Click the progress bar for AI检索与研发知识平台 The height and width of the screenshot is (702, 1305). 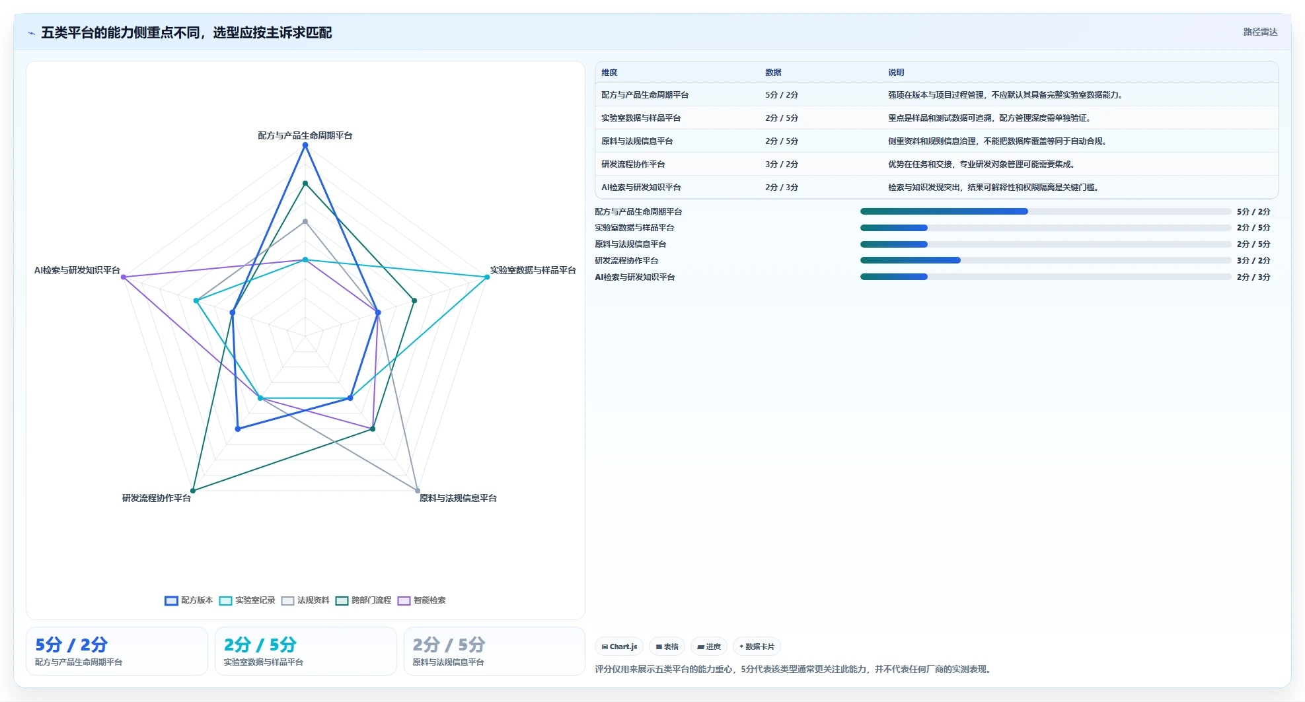tap(1045, 277)
